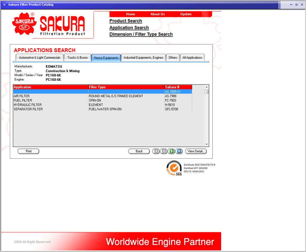Sort by the Application column header

[51, 87]
